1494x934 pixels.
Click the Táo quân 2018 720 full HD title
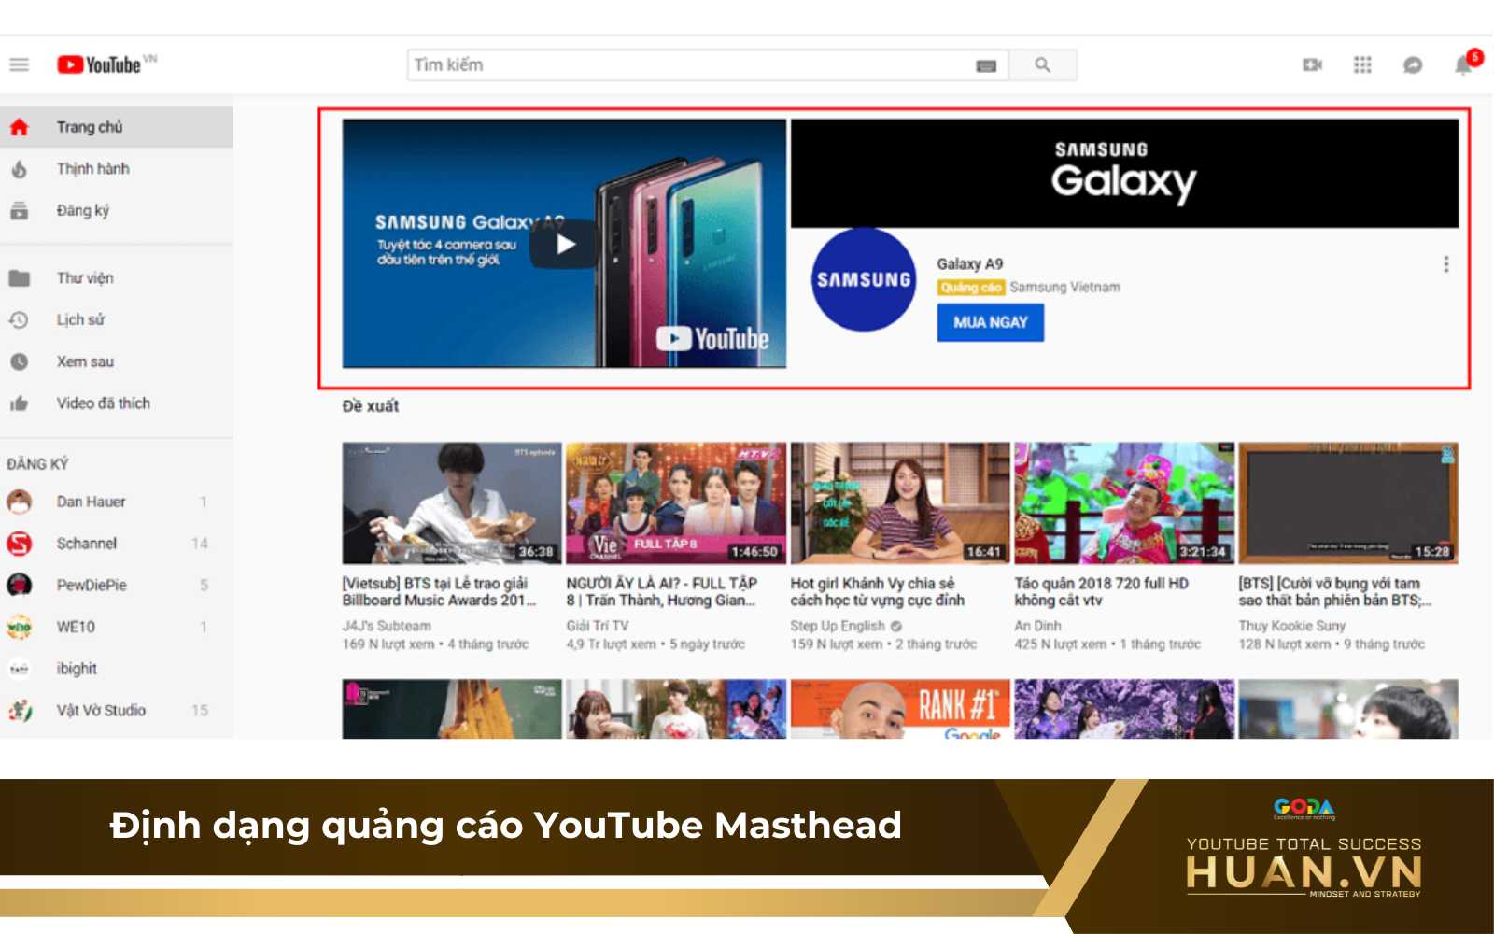click(x=1102, y=591)
